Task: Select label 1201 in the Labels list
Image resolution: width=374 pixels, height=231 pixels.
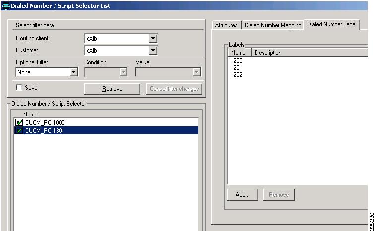Action: point(236,68)
